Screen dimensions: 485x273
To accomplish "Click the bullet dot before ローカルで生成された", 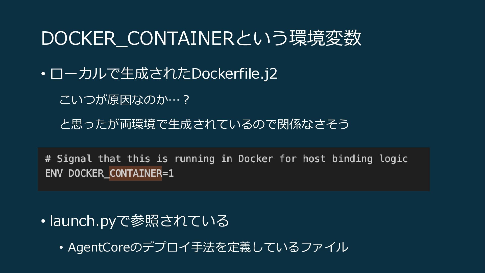I will click(x=43, y=74).
